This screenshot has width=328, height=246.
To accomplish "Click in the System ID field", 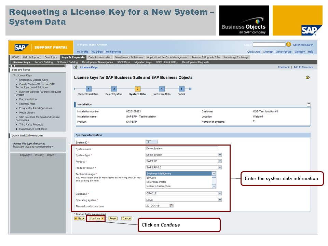I will (152, 142).
